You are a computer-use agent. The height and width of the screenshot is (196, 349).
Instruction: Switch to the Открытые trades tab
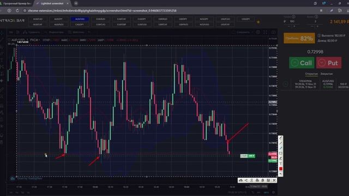pyautogui.click(x=311, y=74)
